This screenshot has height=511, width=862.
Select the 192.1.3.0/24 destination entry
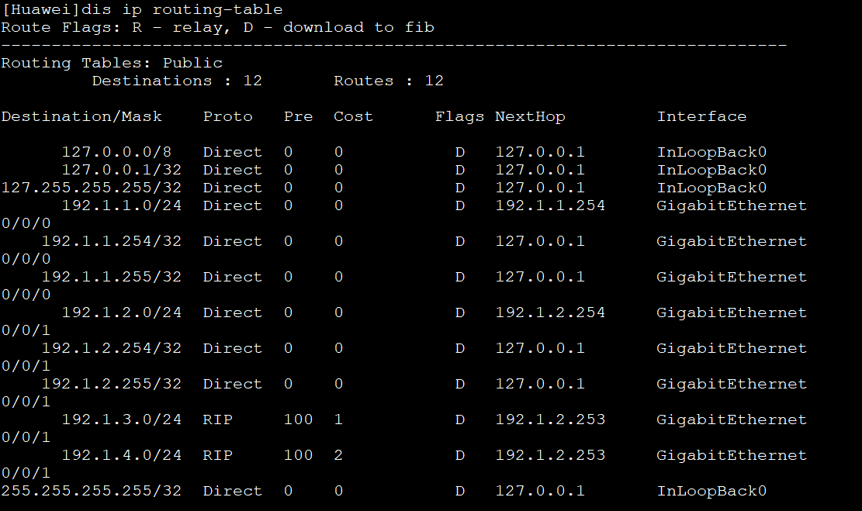coord(121,420)
